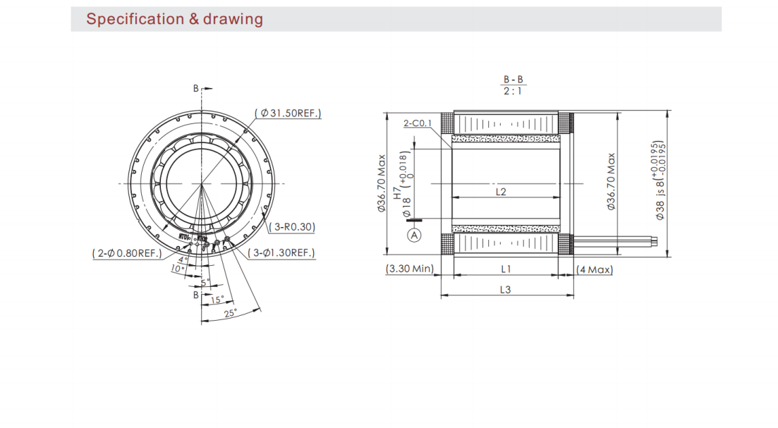Viewport: 778px width, 428px height.
Task: Click the 10° angle dimension
Action: pyautogui.click(x=177, y=269)
